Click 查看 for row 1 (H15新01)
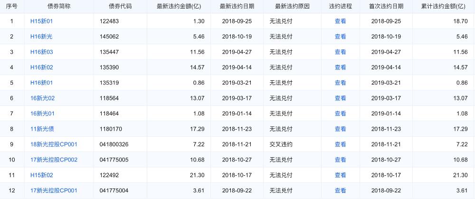The height and width of the screenshot is (199, 475). pyautogui.click(x=340, y=21)
